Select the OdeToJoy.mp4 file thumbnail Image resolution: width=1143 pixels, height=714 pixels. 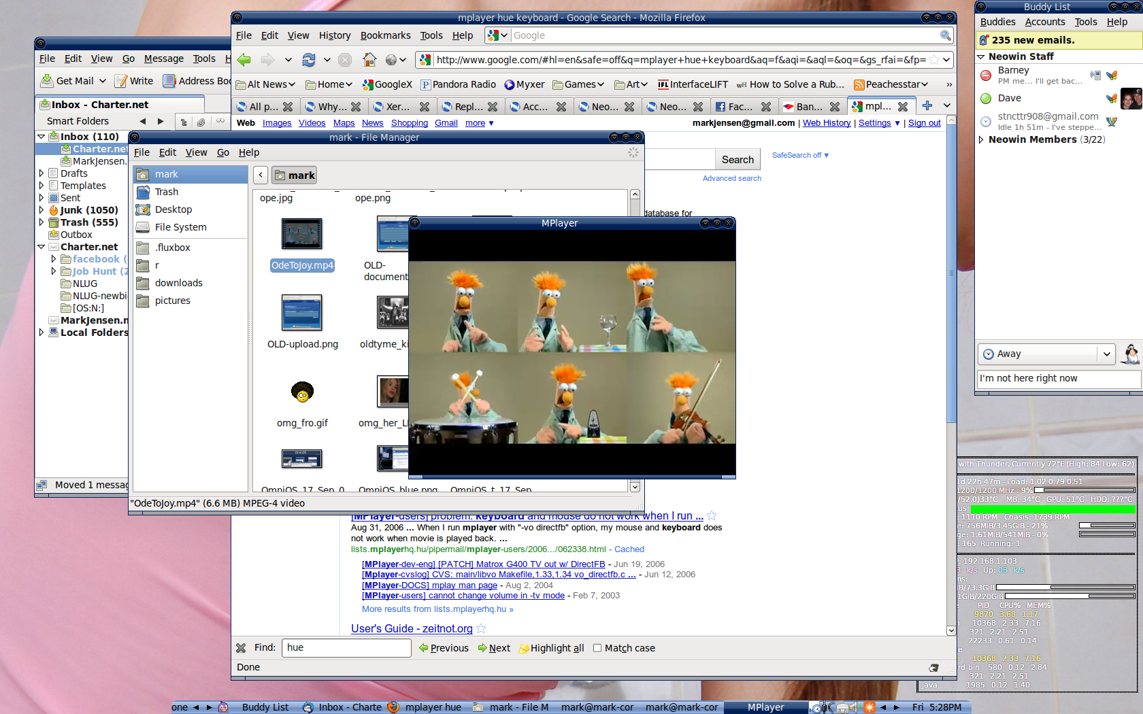[302, 235]
